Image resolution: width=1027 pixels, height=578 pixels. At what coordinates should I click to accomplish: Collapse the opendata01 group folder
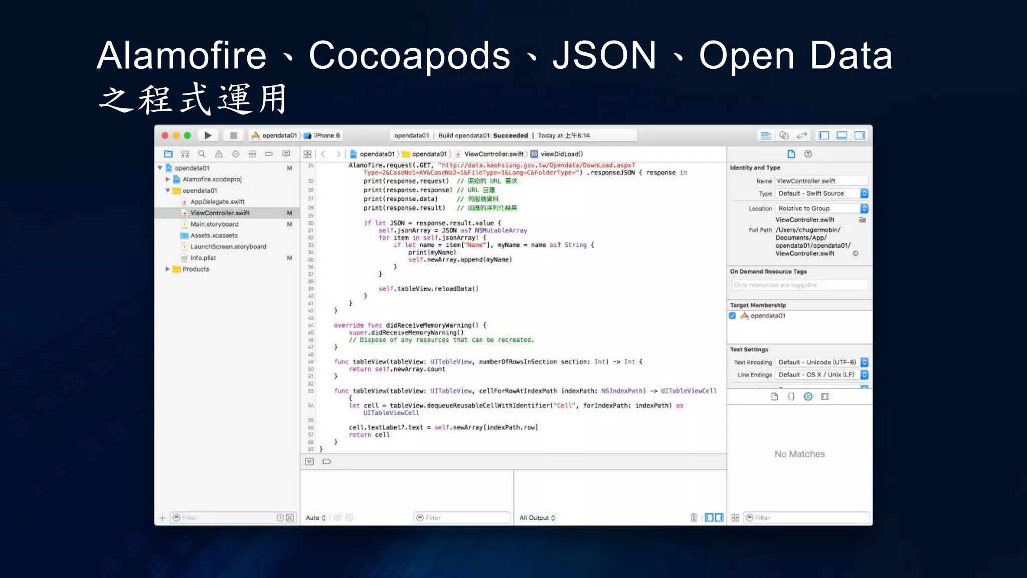(167, 191)
